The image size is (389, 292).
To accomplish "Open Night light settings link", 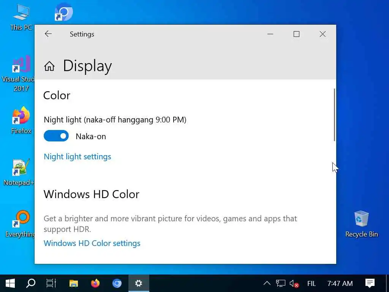I will point(77,157).
